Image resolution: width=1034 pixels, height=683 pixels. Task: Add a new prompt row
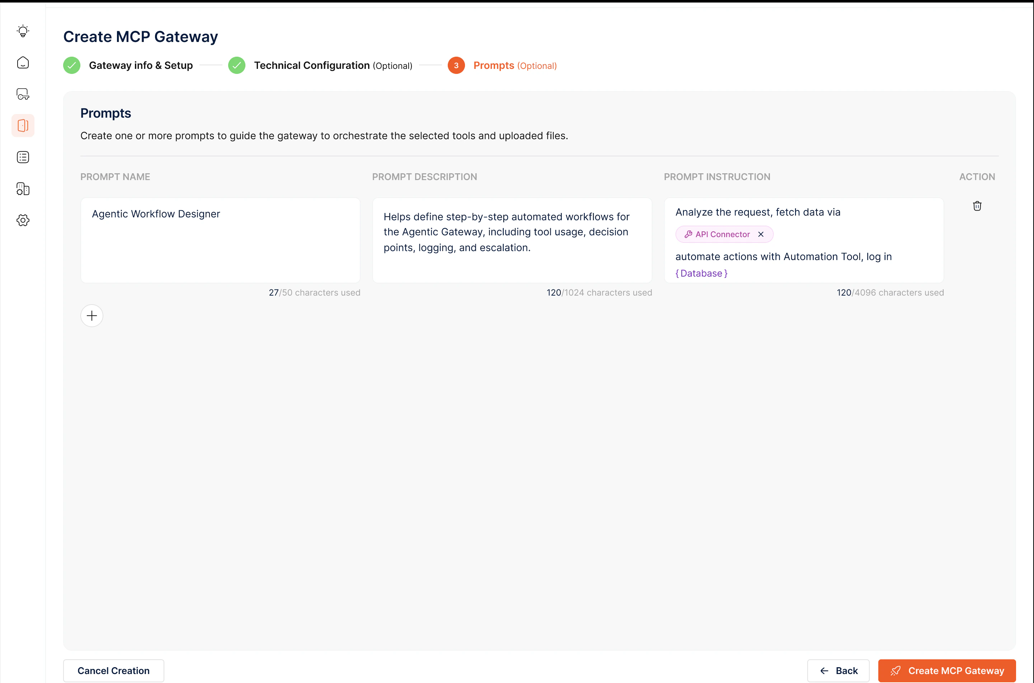point(91,316)
